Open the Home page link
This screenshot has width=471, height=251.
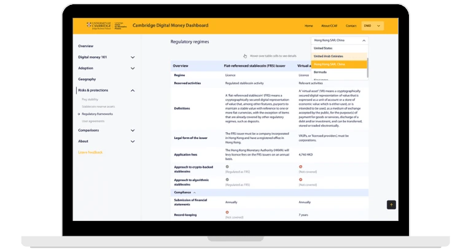308,26
